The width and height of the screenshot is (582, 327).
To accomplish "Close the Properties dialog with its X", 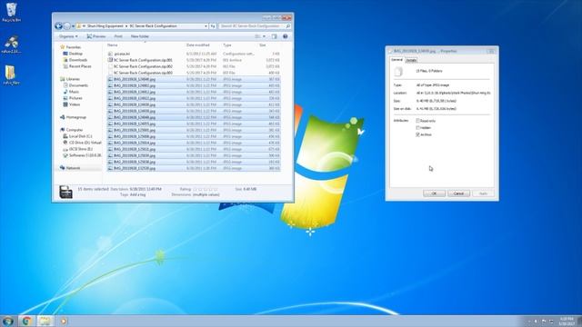I will [x=491, y=51].
